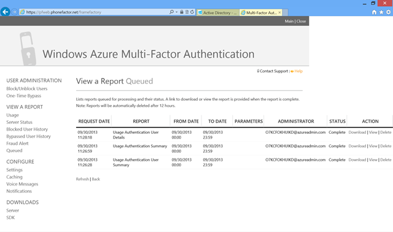
Task: Click the REQUEST DATE column header
Action: [94, 122]
